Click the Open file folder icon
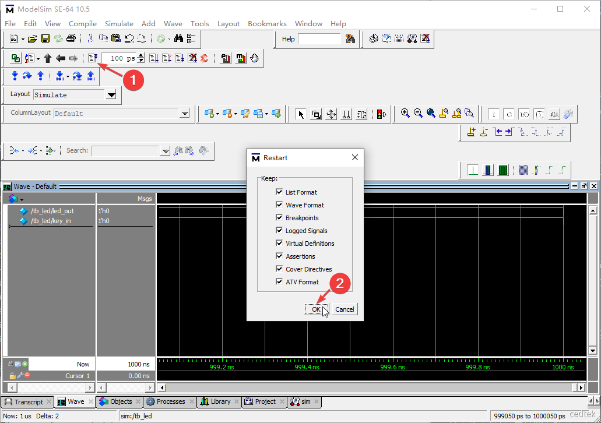Image resolution: width=601 pixels, height=423 pixels. pyautogui.click(x=33, y=38)
